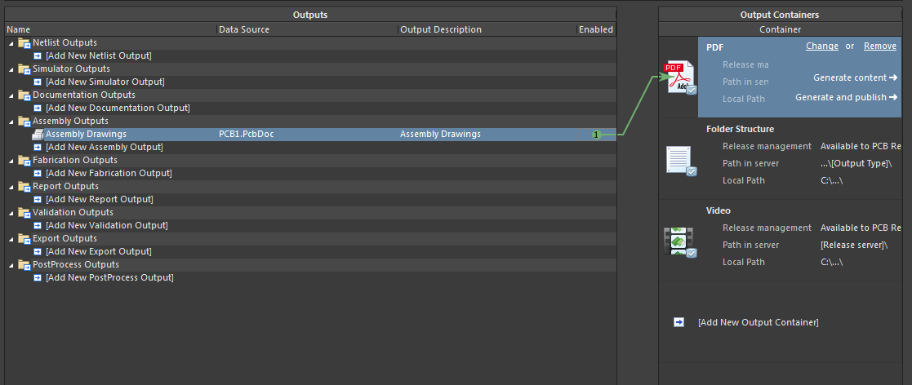Click the Video container icon
Image resolution: width=912 pixels, height=385 pixels.
coord(679,242)
